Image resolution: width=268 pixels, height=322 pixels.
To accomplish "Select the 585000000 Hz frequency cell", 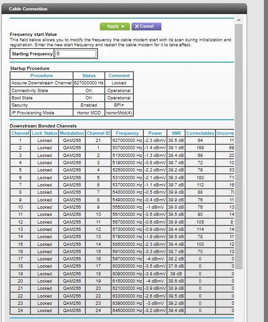I will pos(127,244).
